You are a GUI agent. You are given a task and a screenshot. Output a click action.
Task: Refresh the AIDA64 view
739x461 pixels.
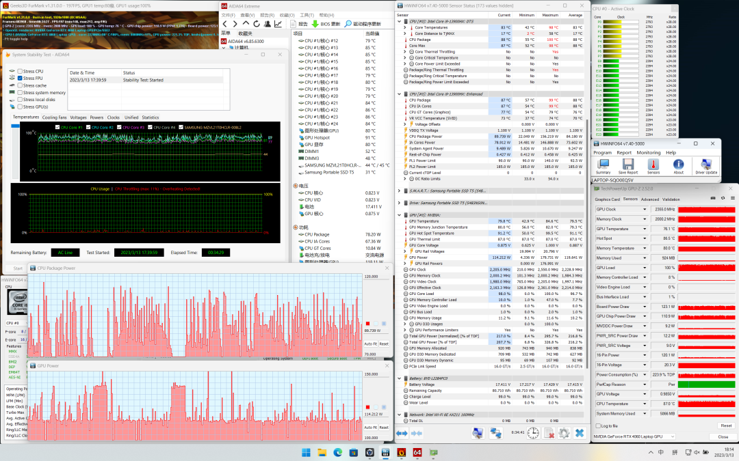(x=256, y=23)
